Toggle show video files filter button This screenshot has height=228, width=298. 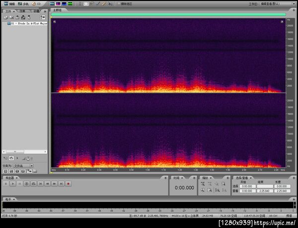(17, 171)
